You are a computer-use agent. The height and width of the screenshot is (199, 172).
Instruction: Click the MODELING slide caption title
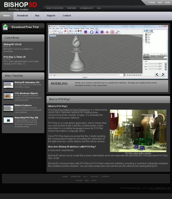point(59,84)
